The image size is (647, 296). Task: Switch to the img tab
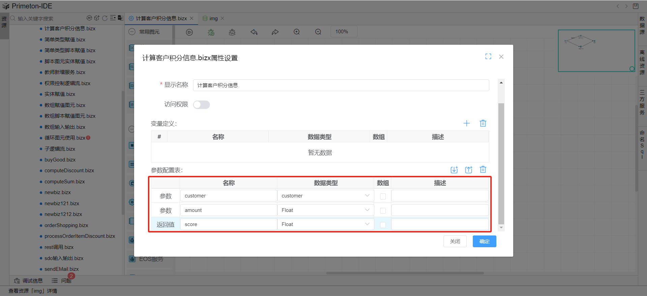[213, 18]
